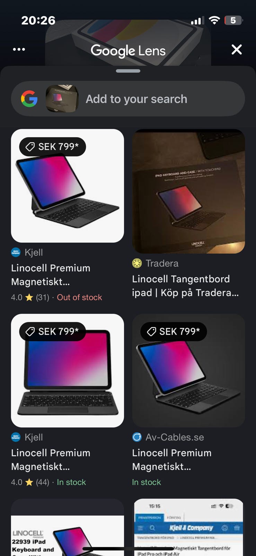Open Av-Cables.se Linocell Premium Magnetiskt listing
256x556 pixels.
pos(172,459)
